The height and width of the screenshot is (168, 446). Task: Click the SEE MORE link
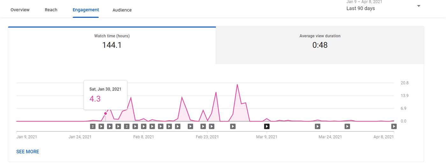pos(28,152)
